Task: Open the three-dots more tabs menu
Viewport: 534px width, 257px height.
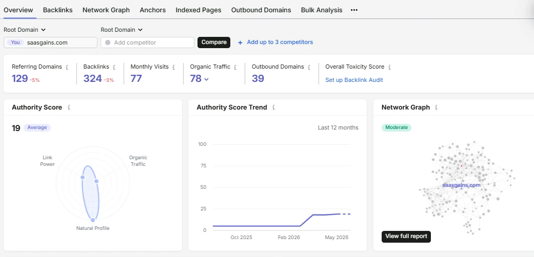Action: [354, 10]
